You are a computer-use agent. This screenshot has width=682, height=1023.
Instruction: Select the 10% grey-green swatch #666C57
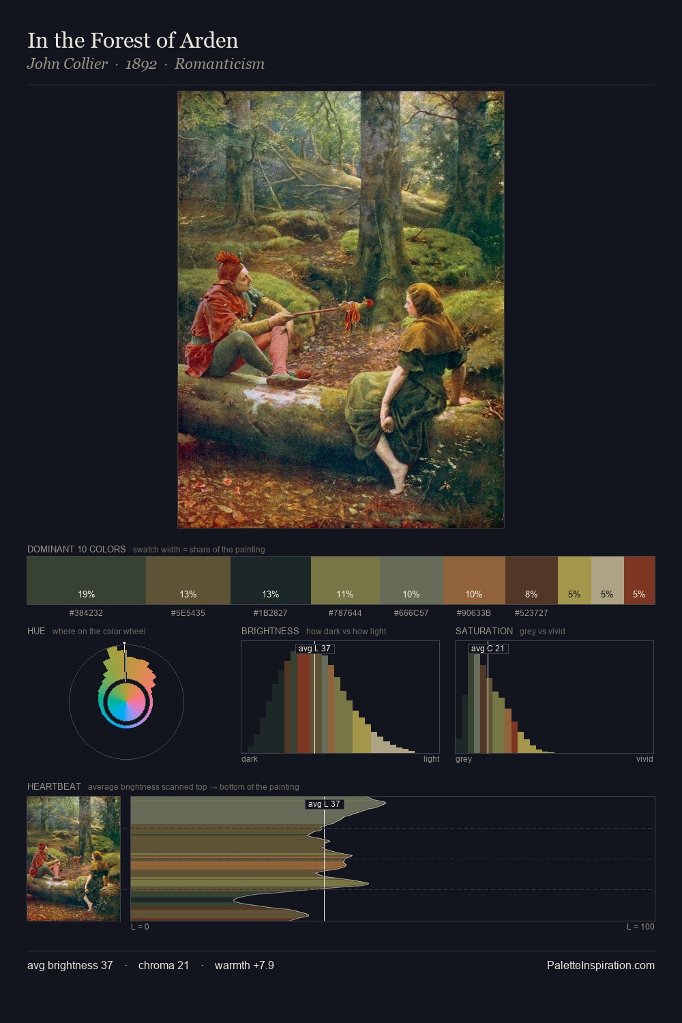click(x=411, y=580)
